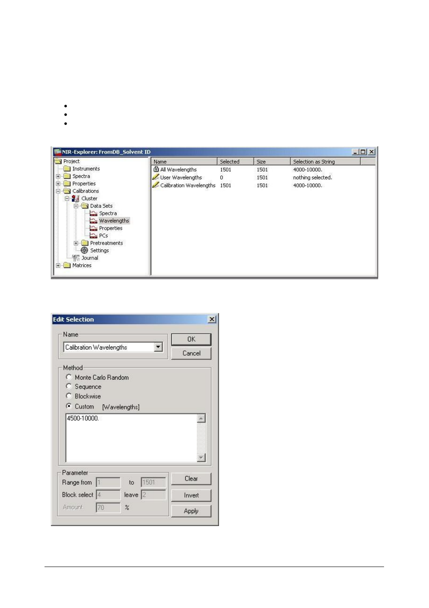Click the Journal icon in the tree
The width and height of the screenshot is (429, 608).
coord(76,258)
